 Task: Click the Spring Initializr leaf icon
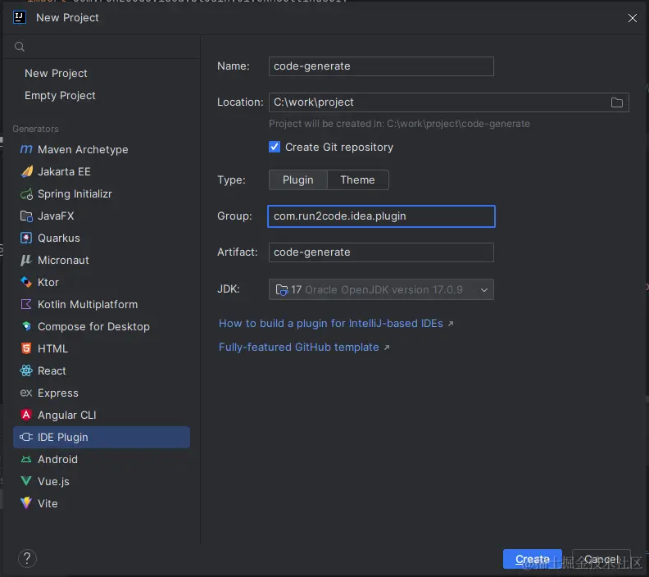click(x=26, y=194)
